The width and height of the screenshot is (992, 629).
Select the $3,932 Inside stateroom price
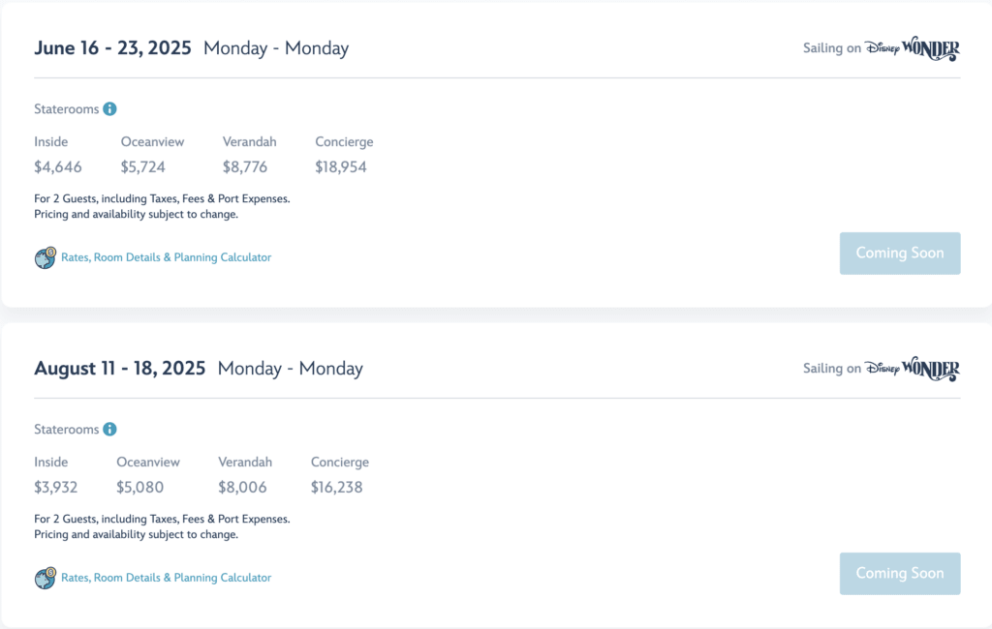click(56, 488)
